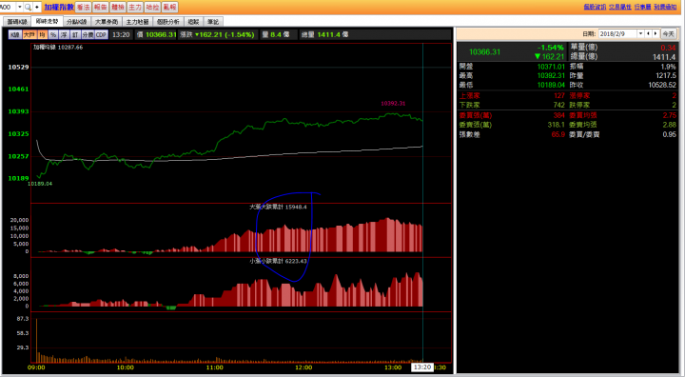
Task: Click the 加權均線 10287.66 chart label
Action: pos(58,48)
